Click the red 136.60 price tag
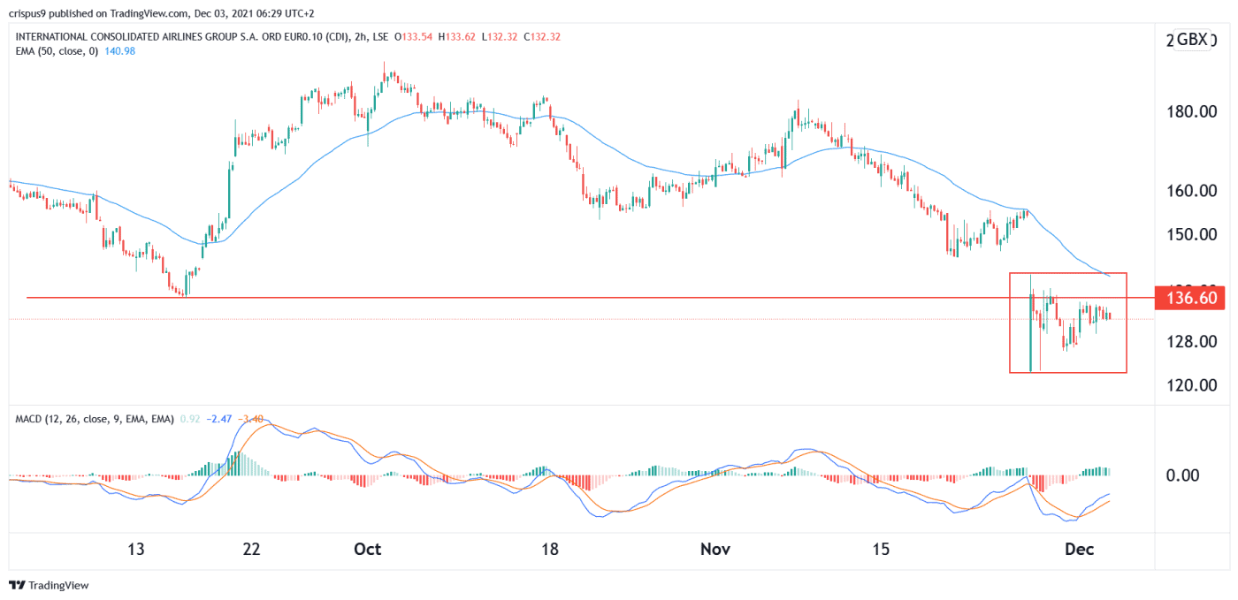Image resolution: width=1238 pixels, height=600 pixels. [1188, 299]
